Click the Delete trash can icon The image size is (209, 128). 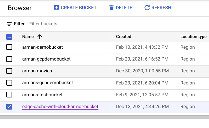pos(111,8)
